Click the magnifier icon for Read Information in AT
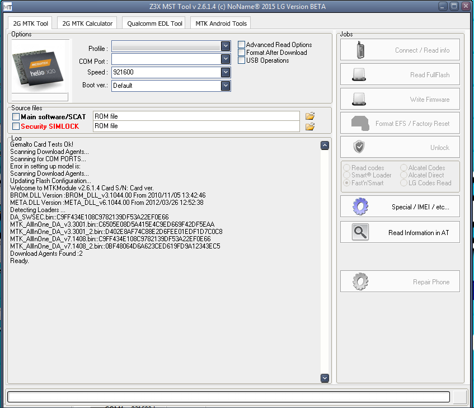474x408 pixels. (x=360, y=232)
